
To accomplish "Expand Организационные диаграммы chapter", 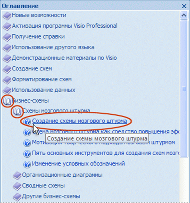I will pos(62,175).
